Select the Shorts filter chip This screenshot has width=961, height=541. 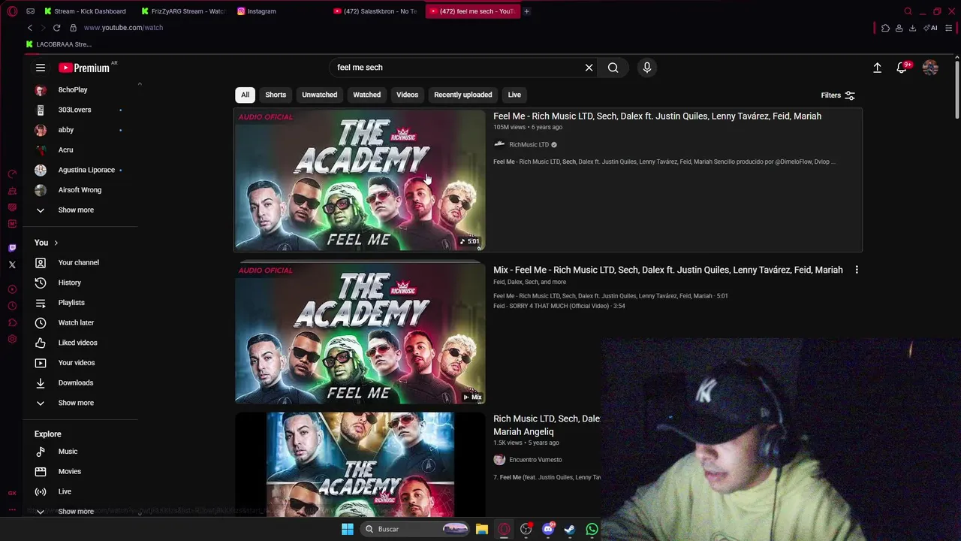(276, 95)
